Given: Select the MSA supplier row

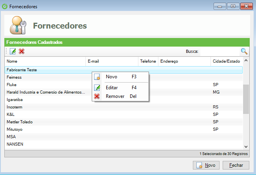Looking at the screenshot, I should [x=124, y=137].
